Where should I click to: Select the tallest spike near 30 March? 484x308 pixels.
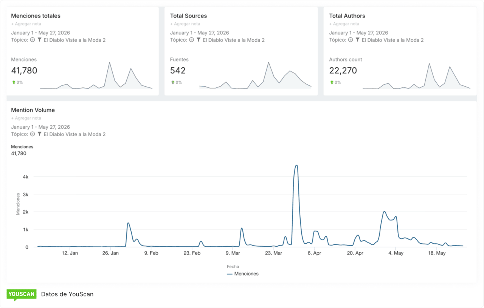(296, 166)
